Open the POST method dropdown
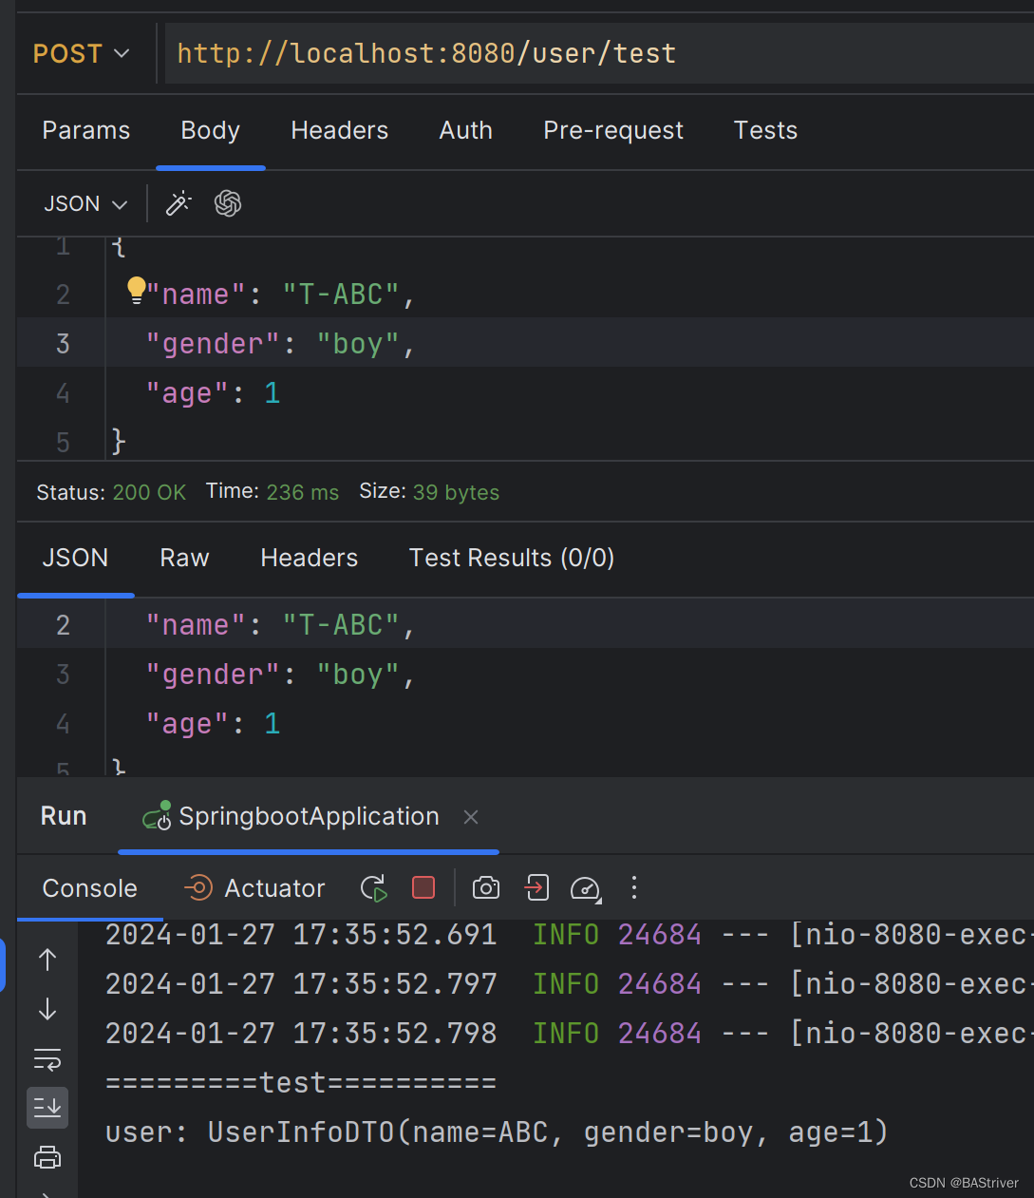This screenshot has width=1034, height=1198. [x=81, y=53]
